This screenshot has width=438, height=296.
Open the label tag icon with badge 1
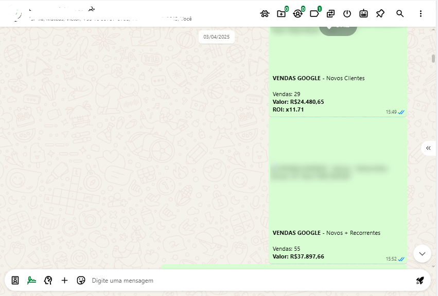(314, 14)
